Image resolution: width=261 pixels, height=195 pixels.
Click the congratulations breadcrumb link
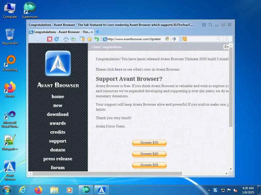(x=112, y=47)
